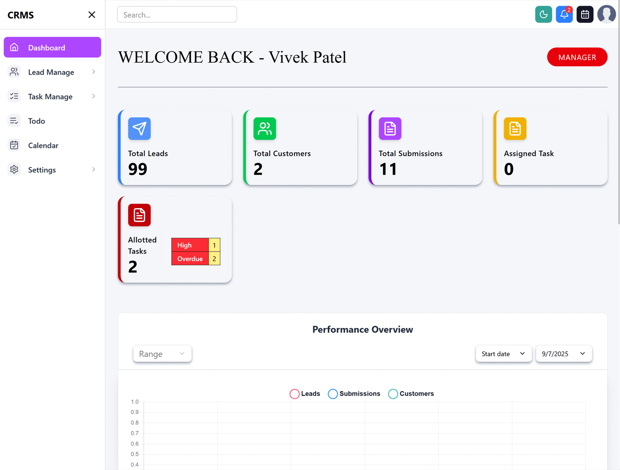Toggle the Leads series in chart legend
620x470 pixels.
point(305,394)
